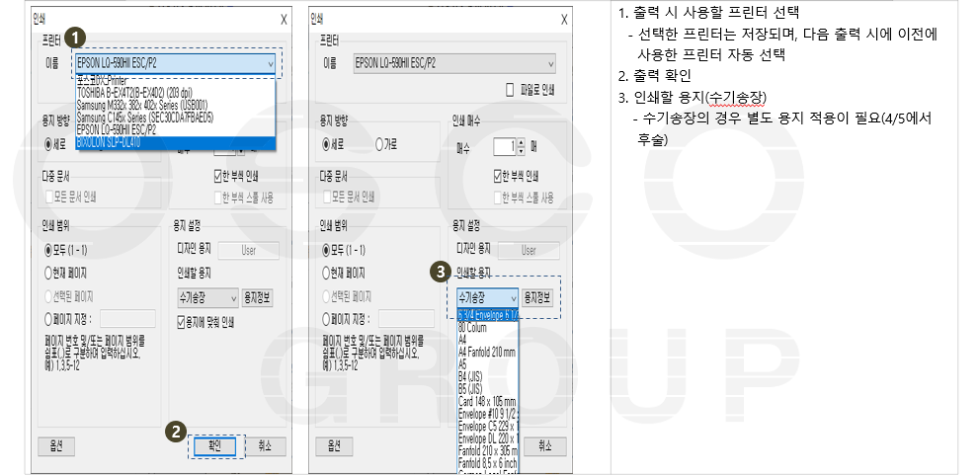Click page range input in printer-list dialog
The image size is (979, 476).
tap(127, 318)
